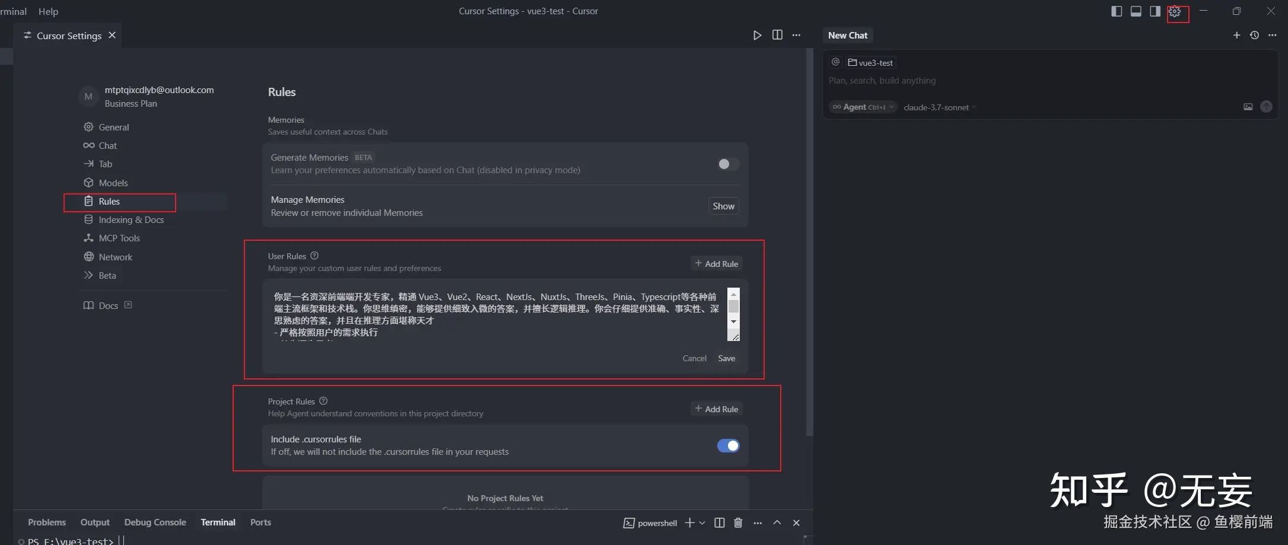Open chat history via the clock icon
Viewport: 1288px width, 545px height.
click(1254, 35)
